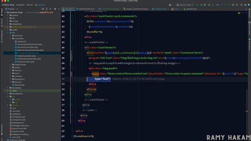The width and height of the screenshot is (251, 141).
Task: Click the warning indicator in editor corner
Action: [239, 13]
